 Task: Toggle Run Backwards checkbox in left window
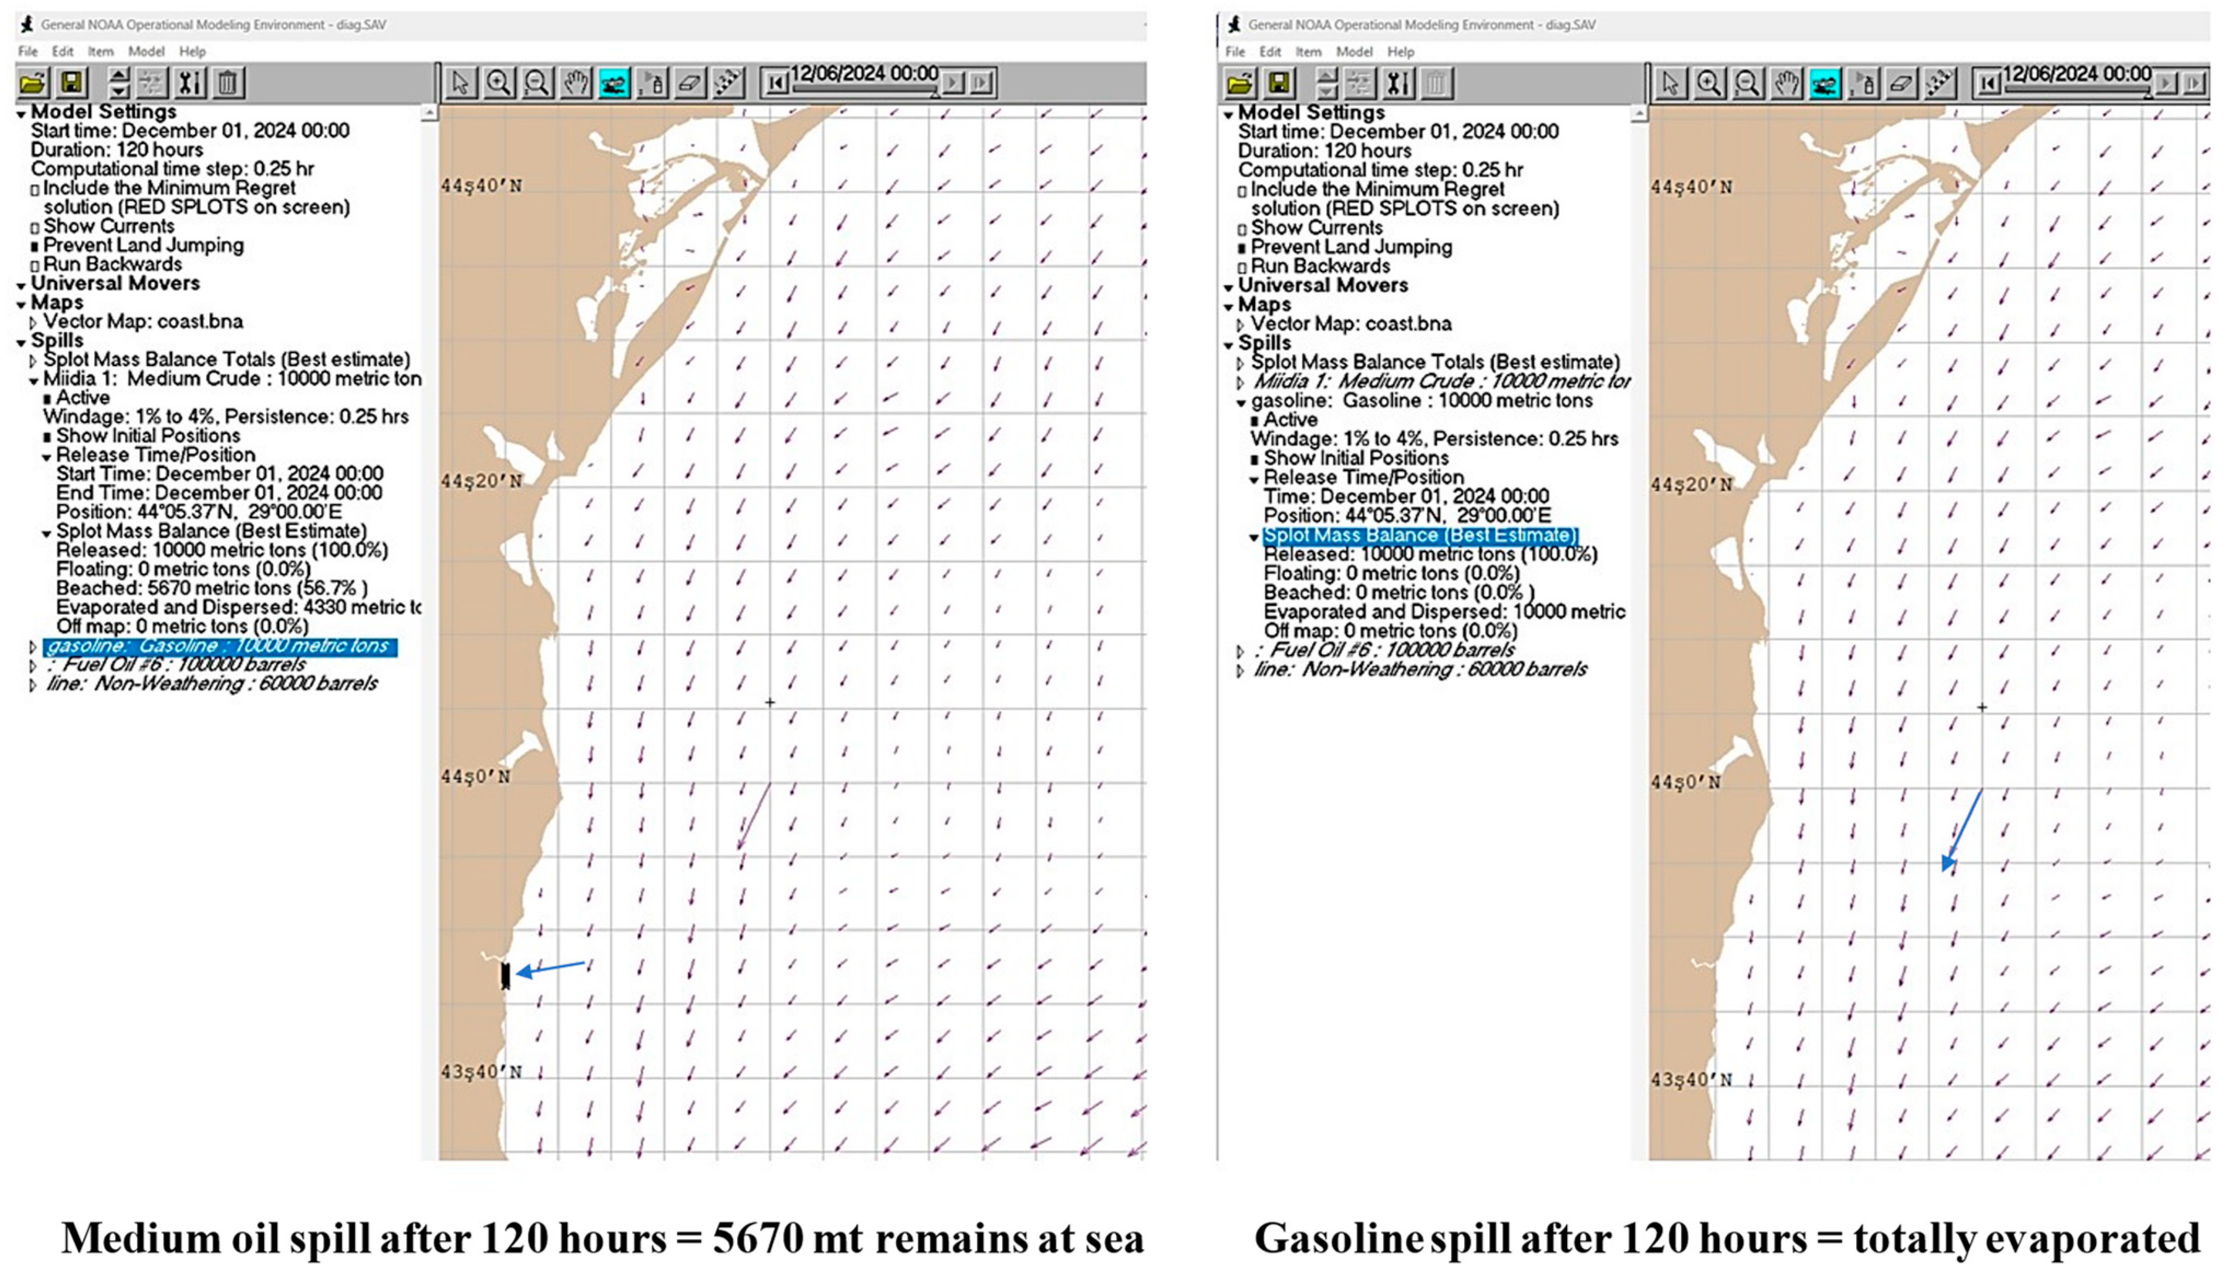35,265
